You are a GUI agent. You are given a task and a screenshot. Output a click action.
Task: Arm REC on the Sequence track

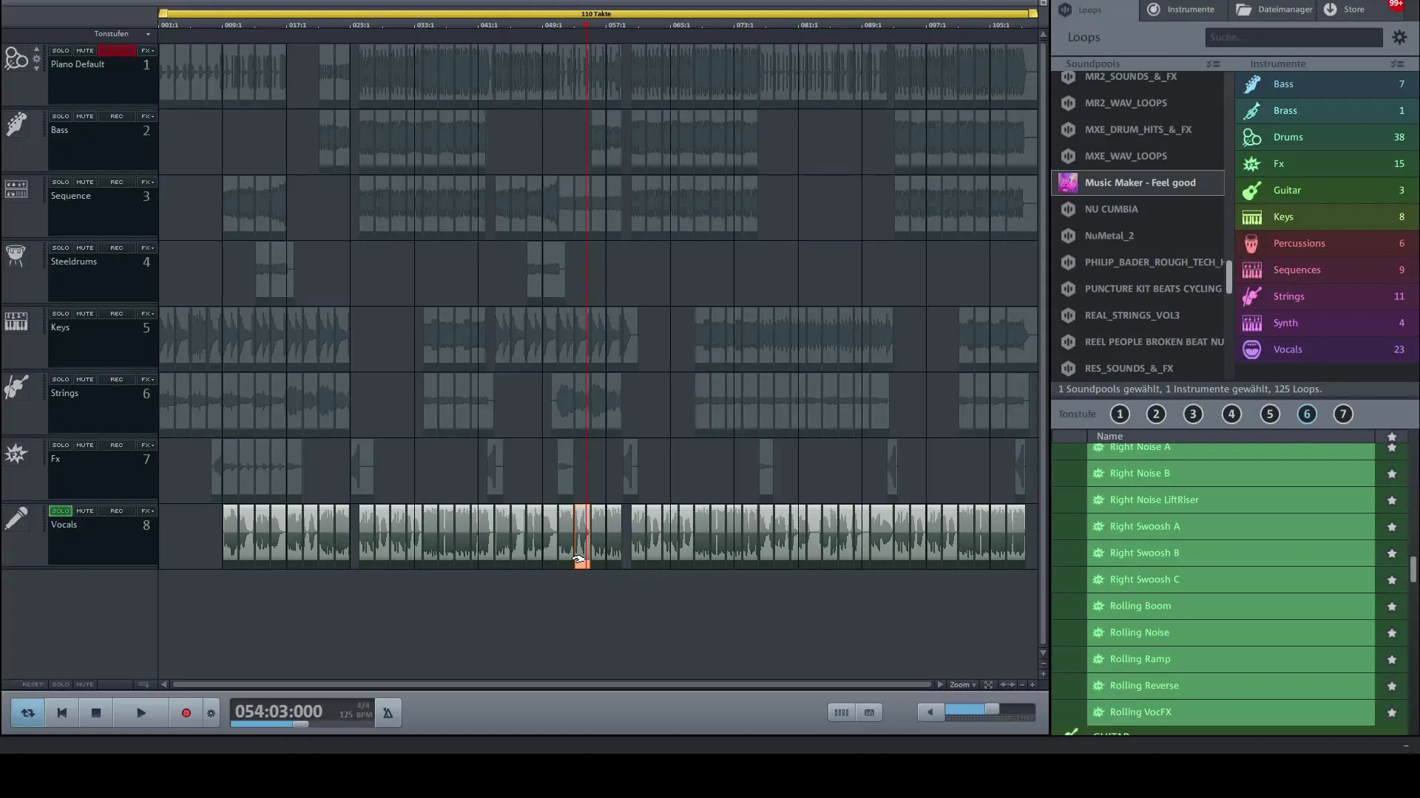(117, 182)
